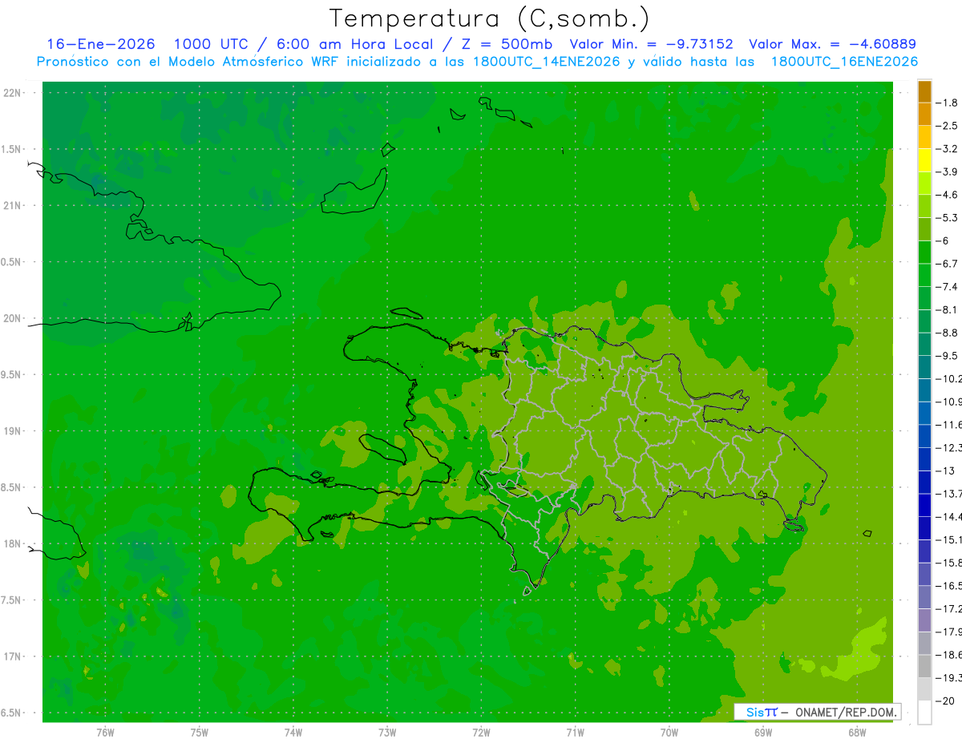Click the '22N' latitude label
This screenshot has width=962, height=743.
click(x=12, y=93)
